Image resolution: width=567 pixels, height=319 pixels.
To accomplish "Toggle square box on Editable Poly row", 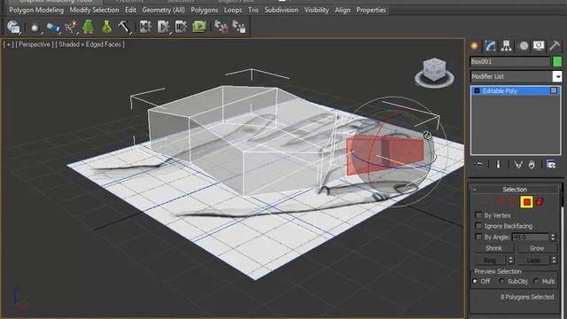I will coord(554,90).
